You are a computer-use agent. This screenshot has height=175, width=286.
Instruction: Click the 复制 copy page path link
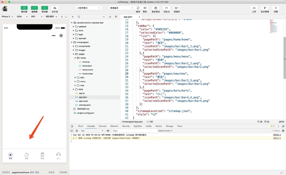32,172
